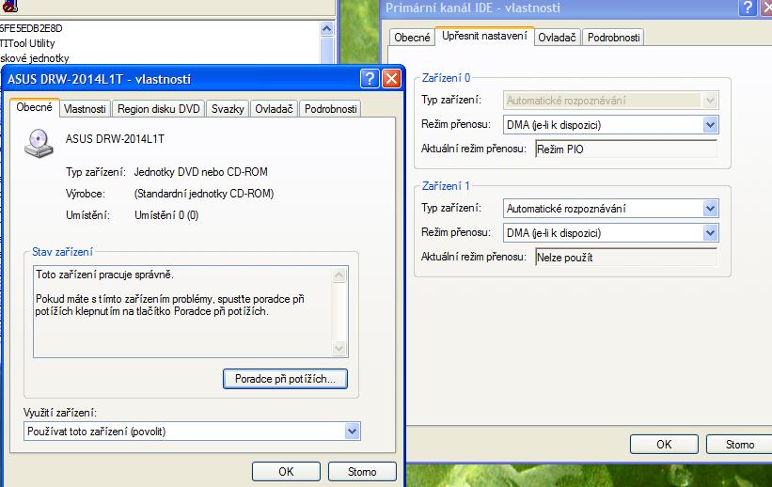Expand Režim přenosu dropdown for Zařízení 1
Viewport: 772px width, 487px height.
[x=710, y=233]
